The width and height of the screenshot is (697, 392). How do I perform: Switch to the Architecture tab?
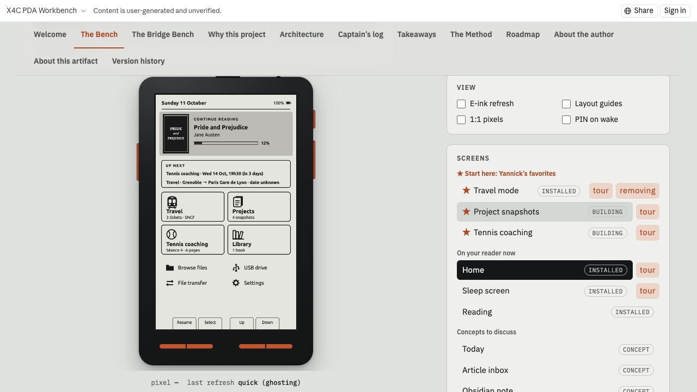[x=302, y=34]
